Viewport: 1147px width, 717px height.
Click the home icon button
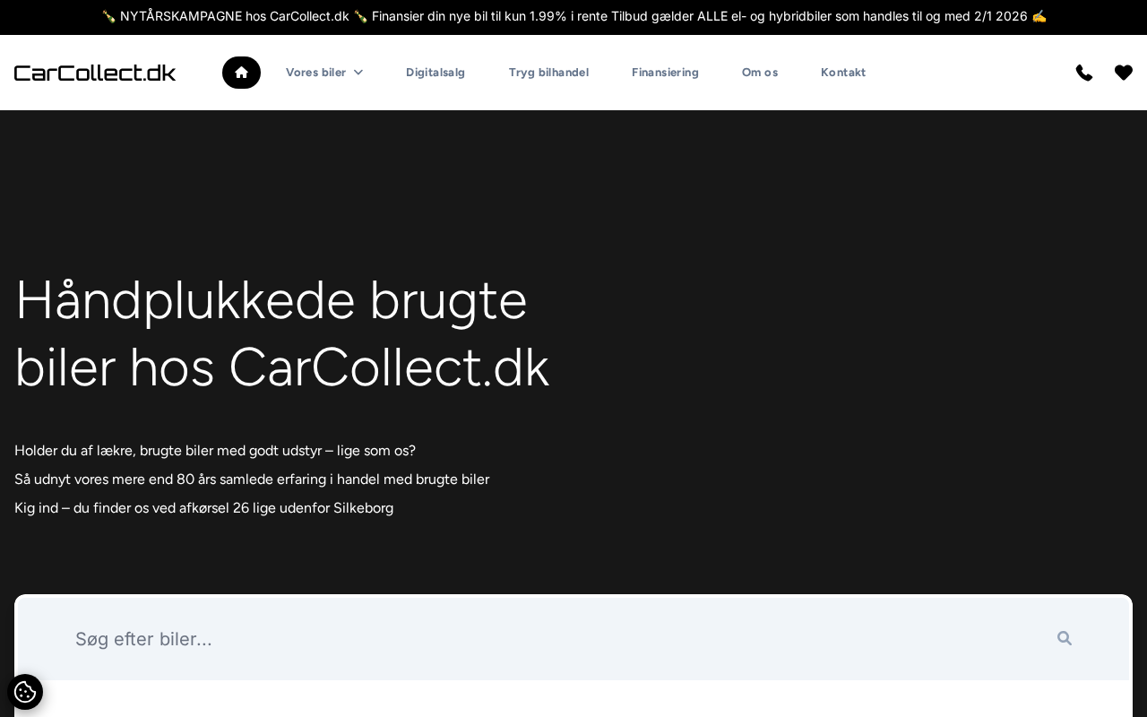[x=241, y=73]
